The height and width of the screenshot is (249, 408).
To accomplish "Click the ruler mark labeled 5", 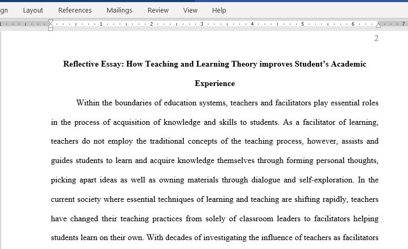I will click(302, 24).
